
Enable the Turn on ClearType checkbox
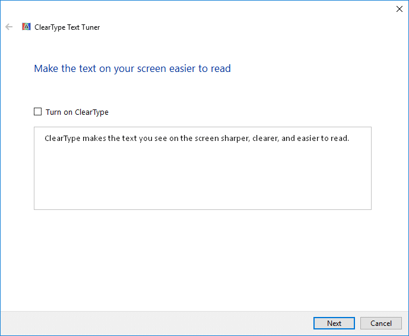click(38, 112)
